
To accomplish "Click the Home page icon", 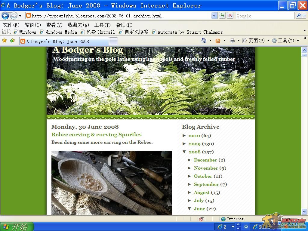I will click(204, 41).
